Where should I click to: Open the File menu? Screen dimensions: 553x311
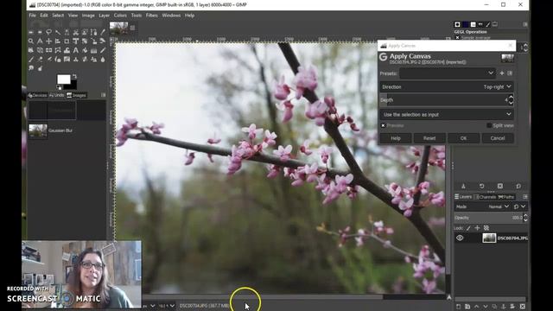coord(33,16)
